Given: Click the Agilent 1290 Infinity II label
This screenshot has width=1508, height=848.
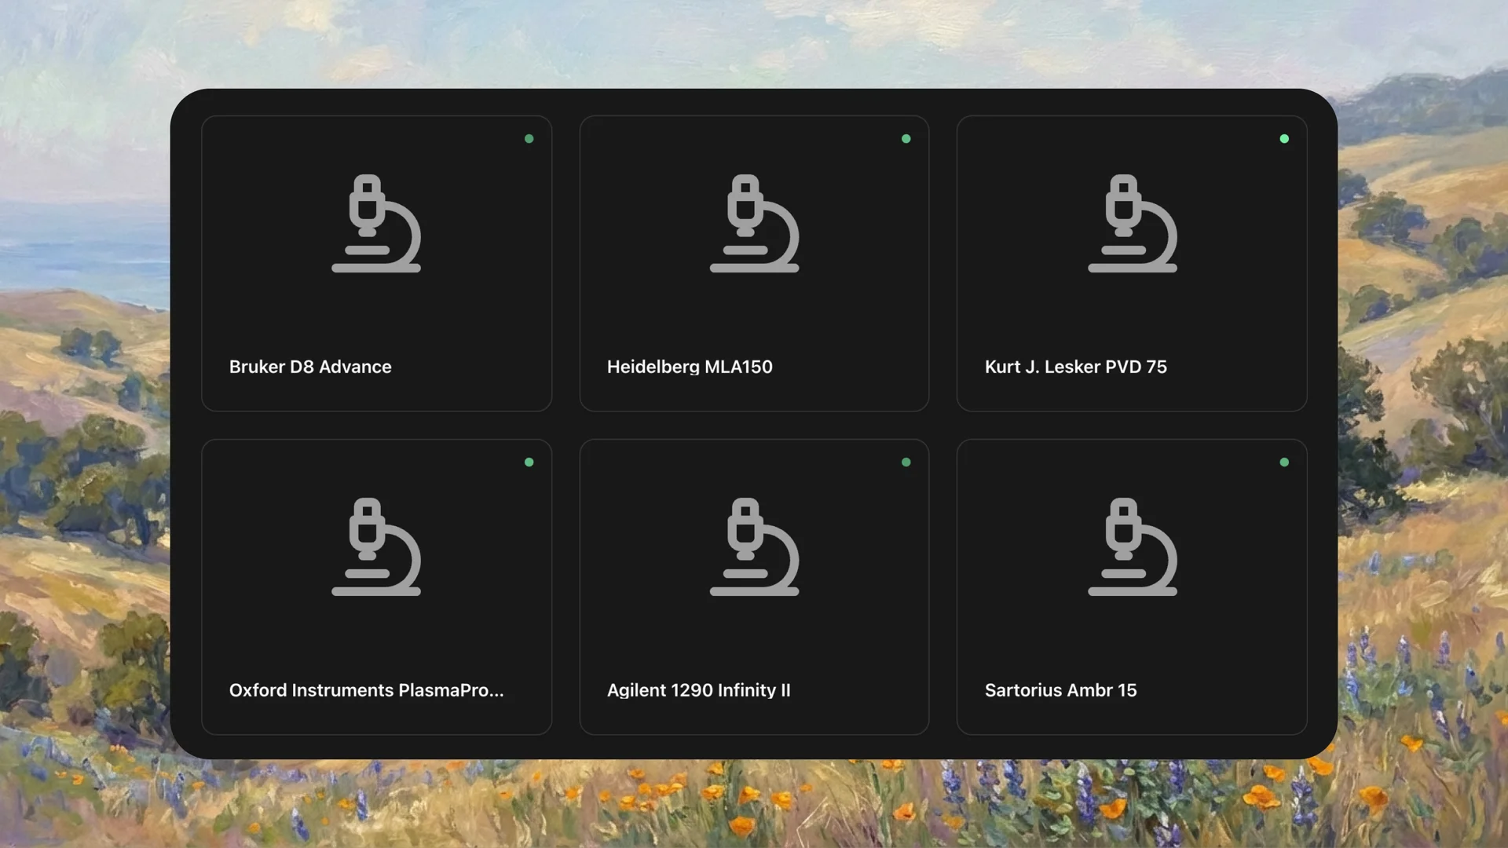Looking at the screenshot, I should point(699,690).
